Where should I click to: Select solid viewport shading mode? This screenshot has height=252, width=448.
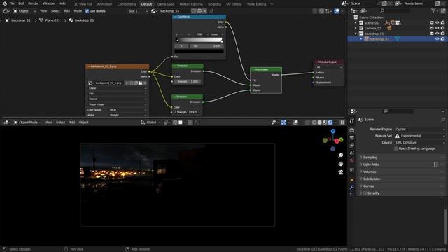click(x=320, y=122)
